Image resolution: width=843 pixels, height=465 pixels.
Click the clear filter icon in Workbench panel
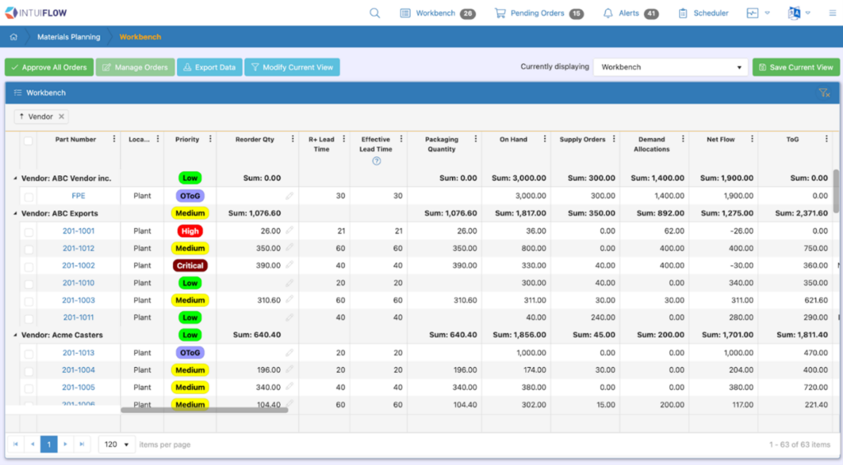tap(823, 93)
